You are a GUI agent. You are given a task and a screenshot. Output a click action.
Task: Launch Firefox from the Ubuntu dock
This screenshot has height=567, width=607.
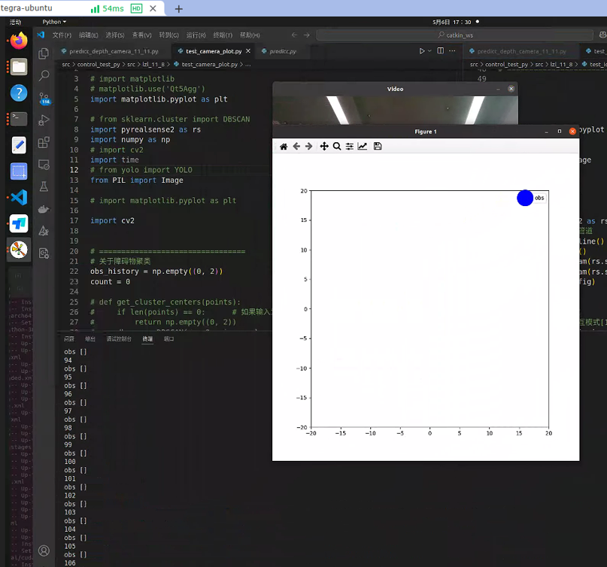pos(19,41)
